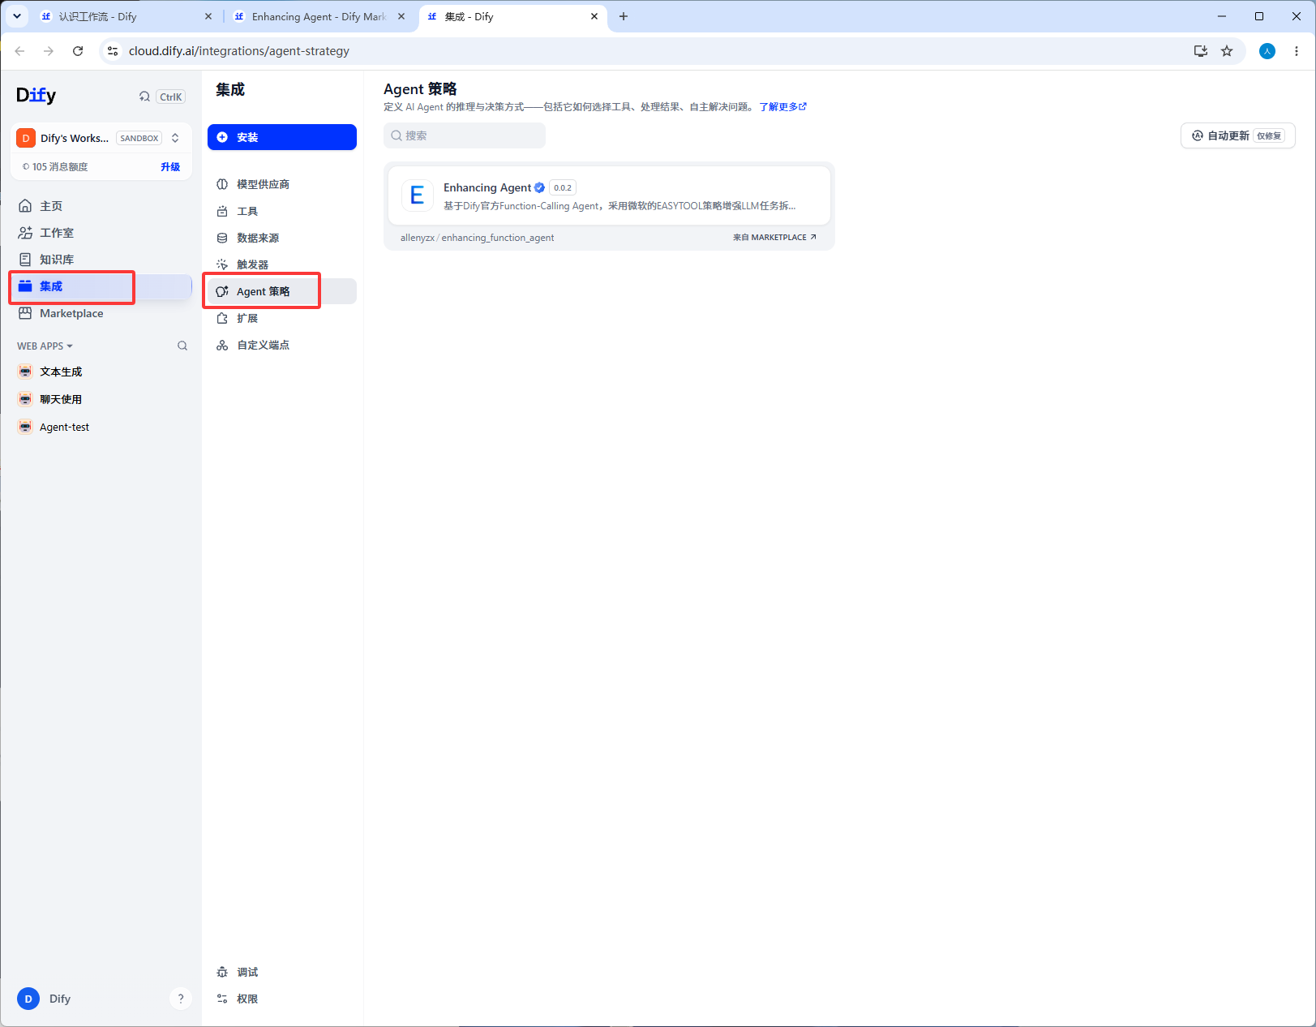The height and width of the screenshot is (1027, 1316).
Task: Select 集成 in the main sidebar
Action: pos(101,286)
